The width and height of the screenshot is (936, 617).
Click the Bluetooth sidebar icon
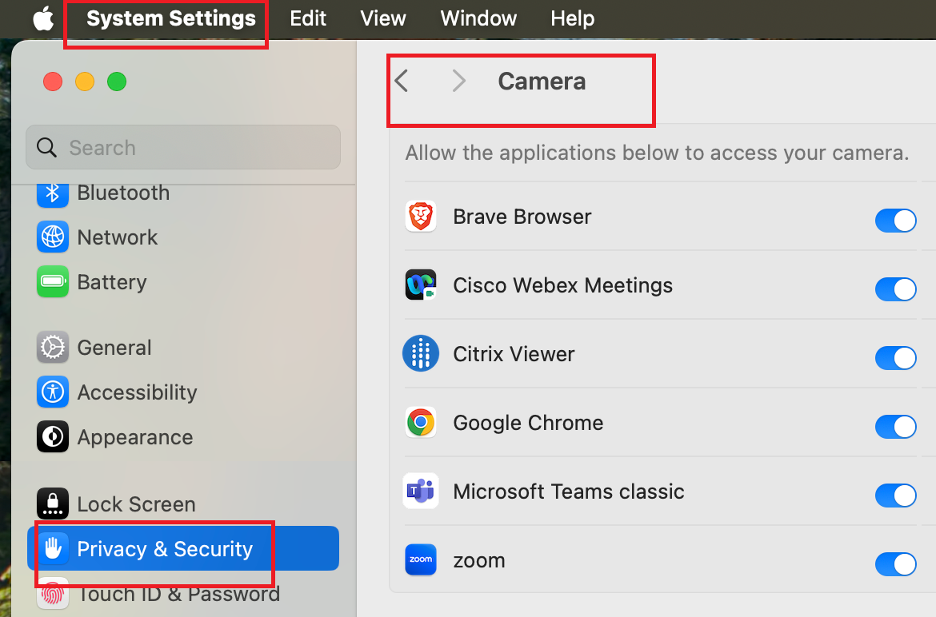tap(53, 193)
